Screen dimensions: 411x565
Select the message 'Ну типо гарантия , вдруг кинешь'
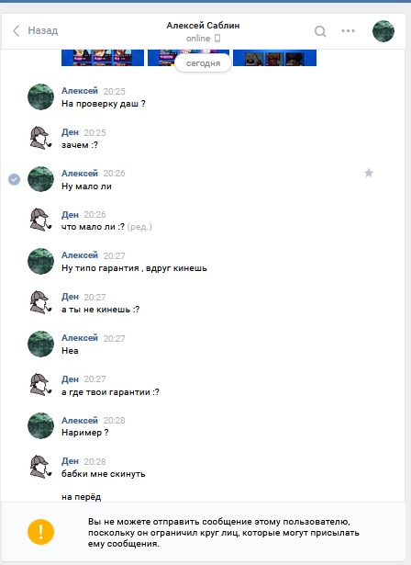[134, 268]
